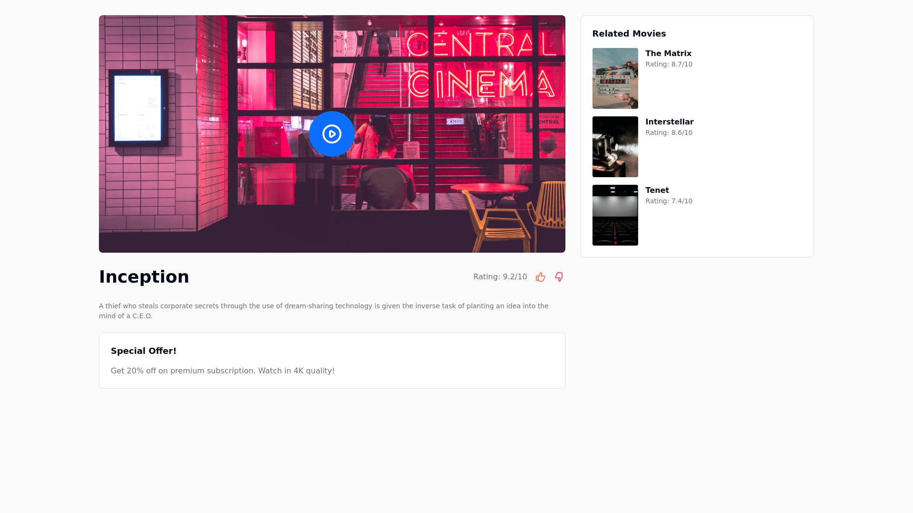Open the Tenet theater screen thumbnail
The width and height of the screenshot is (913, 513).
[x=615, y=215]
